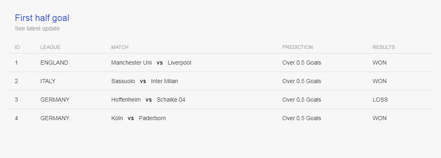Click Manchester Uni team name
Viewport: 441px width, 158px height.
click(x=131, y=63)
